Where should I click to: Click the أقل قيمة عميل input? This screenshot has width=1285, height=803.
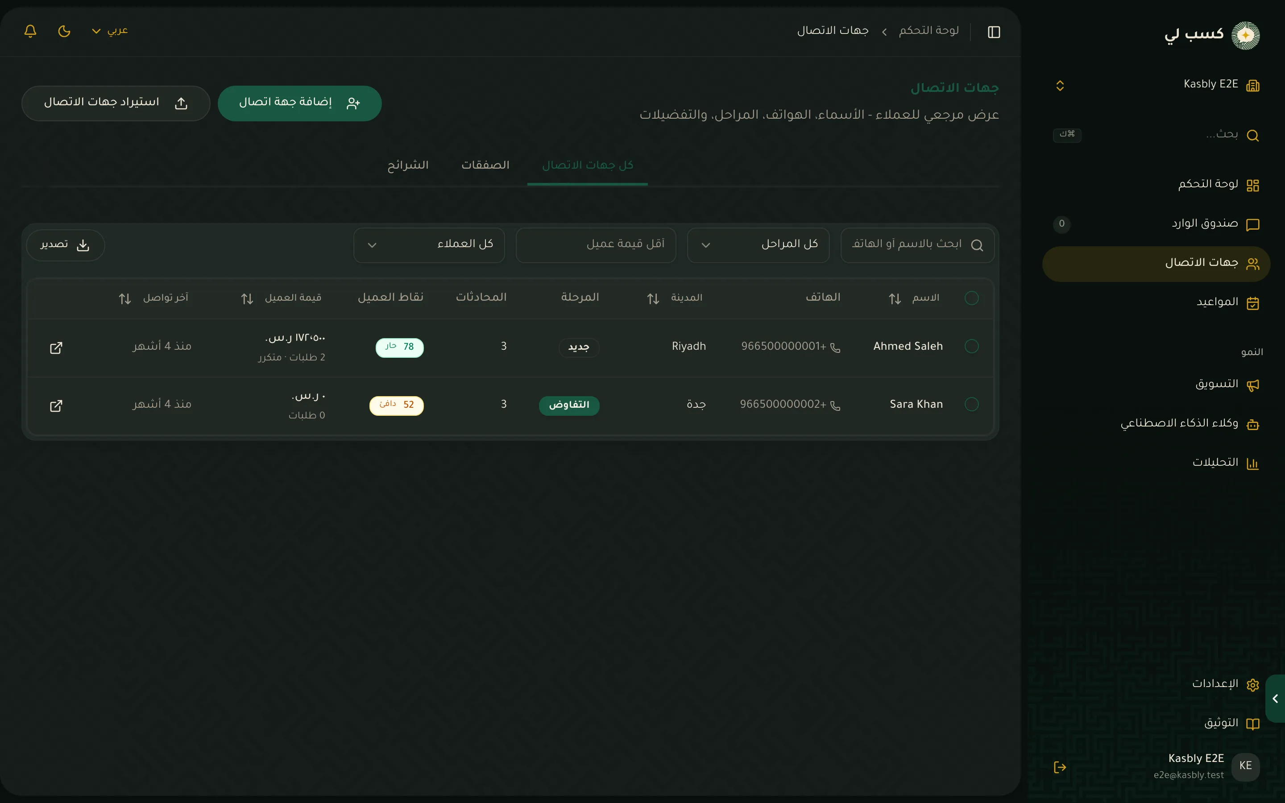point(596,245)
